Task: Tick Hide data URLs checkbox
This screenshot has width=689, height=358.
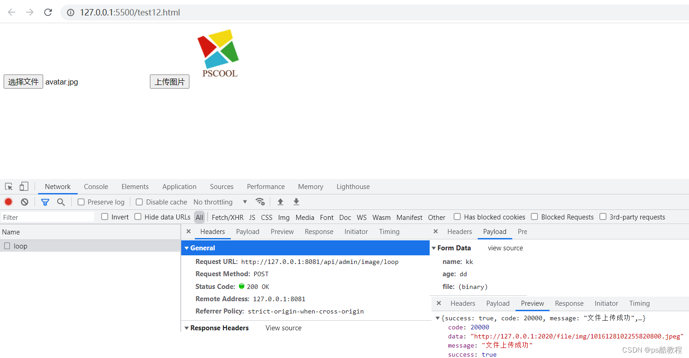Action: tap(138, 217)
